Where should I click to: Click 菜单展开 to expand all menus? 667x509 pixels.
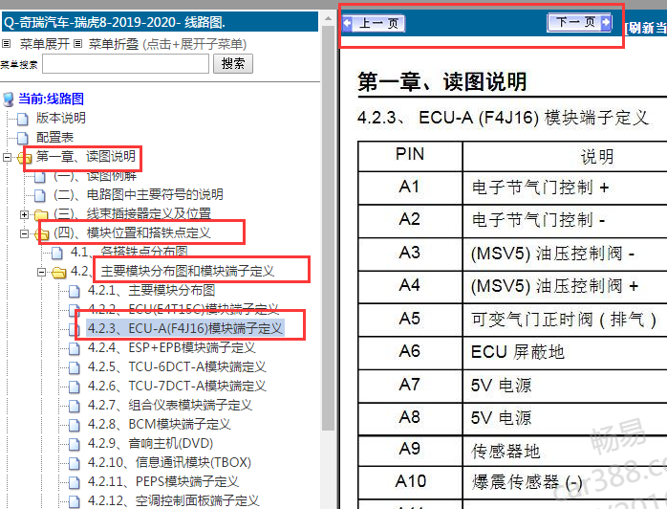click(45, 44)
